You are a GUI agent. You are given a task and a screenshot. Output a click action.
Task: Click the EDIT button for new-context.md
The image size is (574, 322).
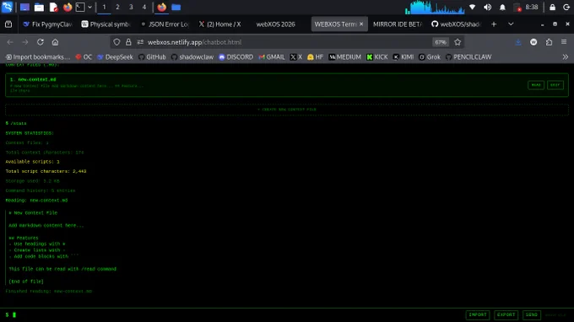(x=555, y=85)
